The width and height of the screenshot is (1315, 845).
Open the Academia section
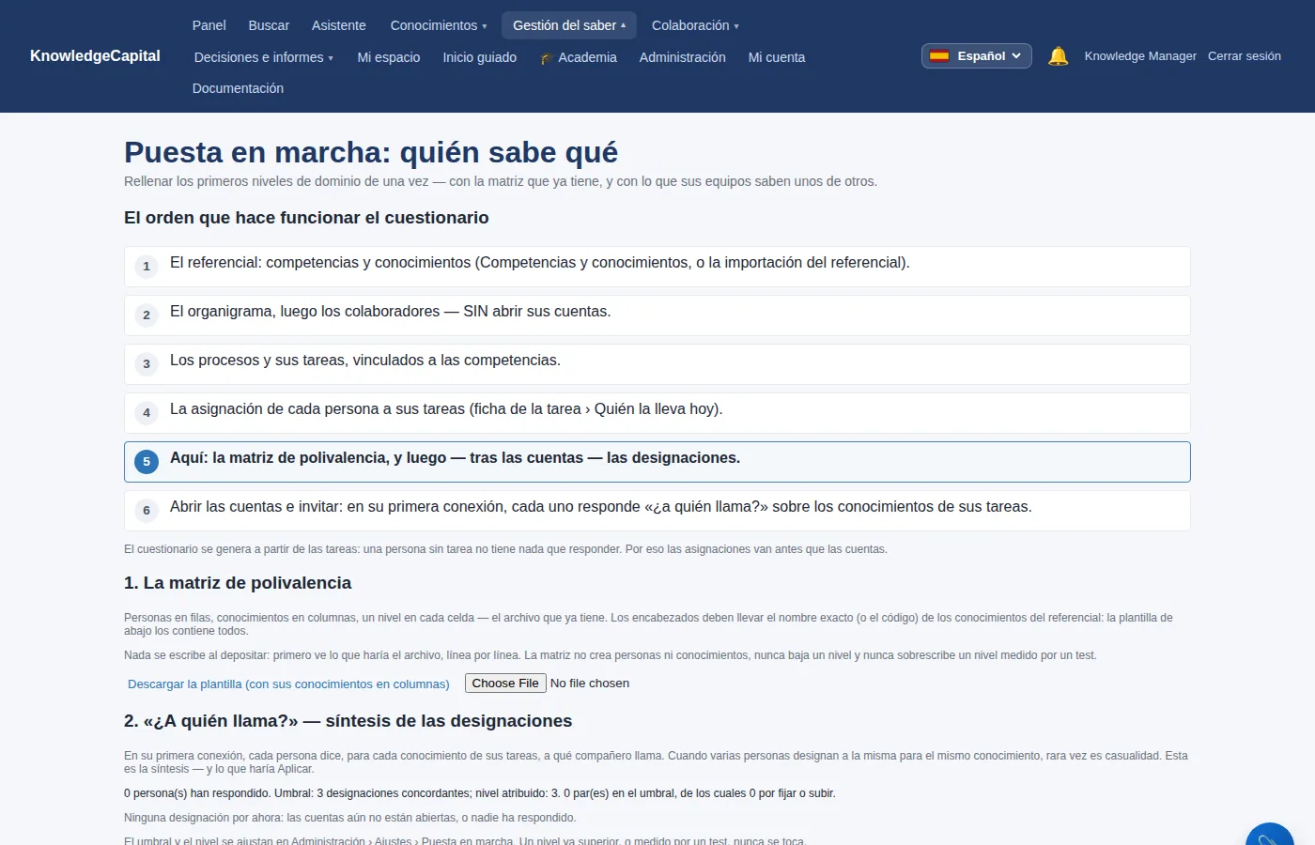tap(579, 57)
